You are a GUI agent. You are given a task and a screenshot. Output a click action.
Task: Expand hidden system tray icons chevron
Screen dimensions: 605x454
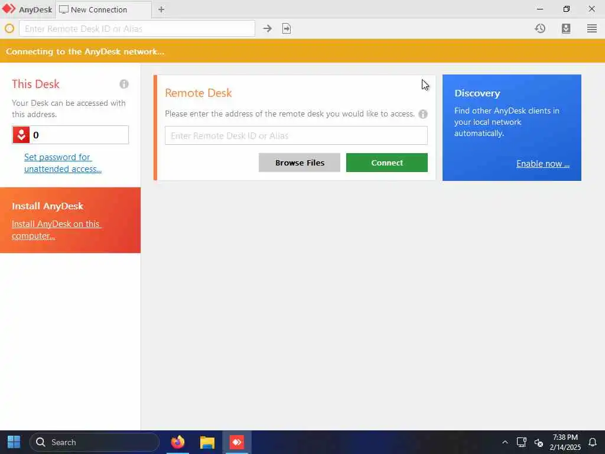click(505, 442)
